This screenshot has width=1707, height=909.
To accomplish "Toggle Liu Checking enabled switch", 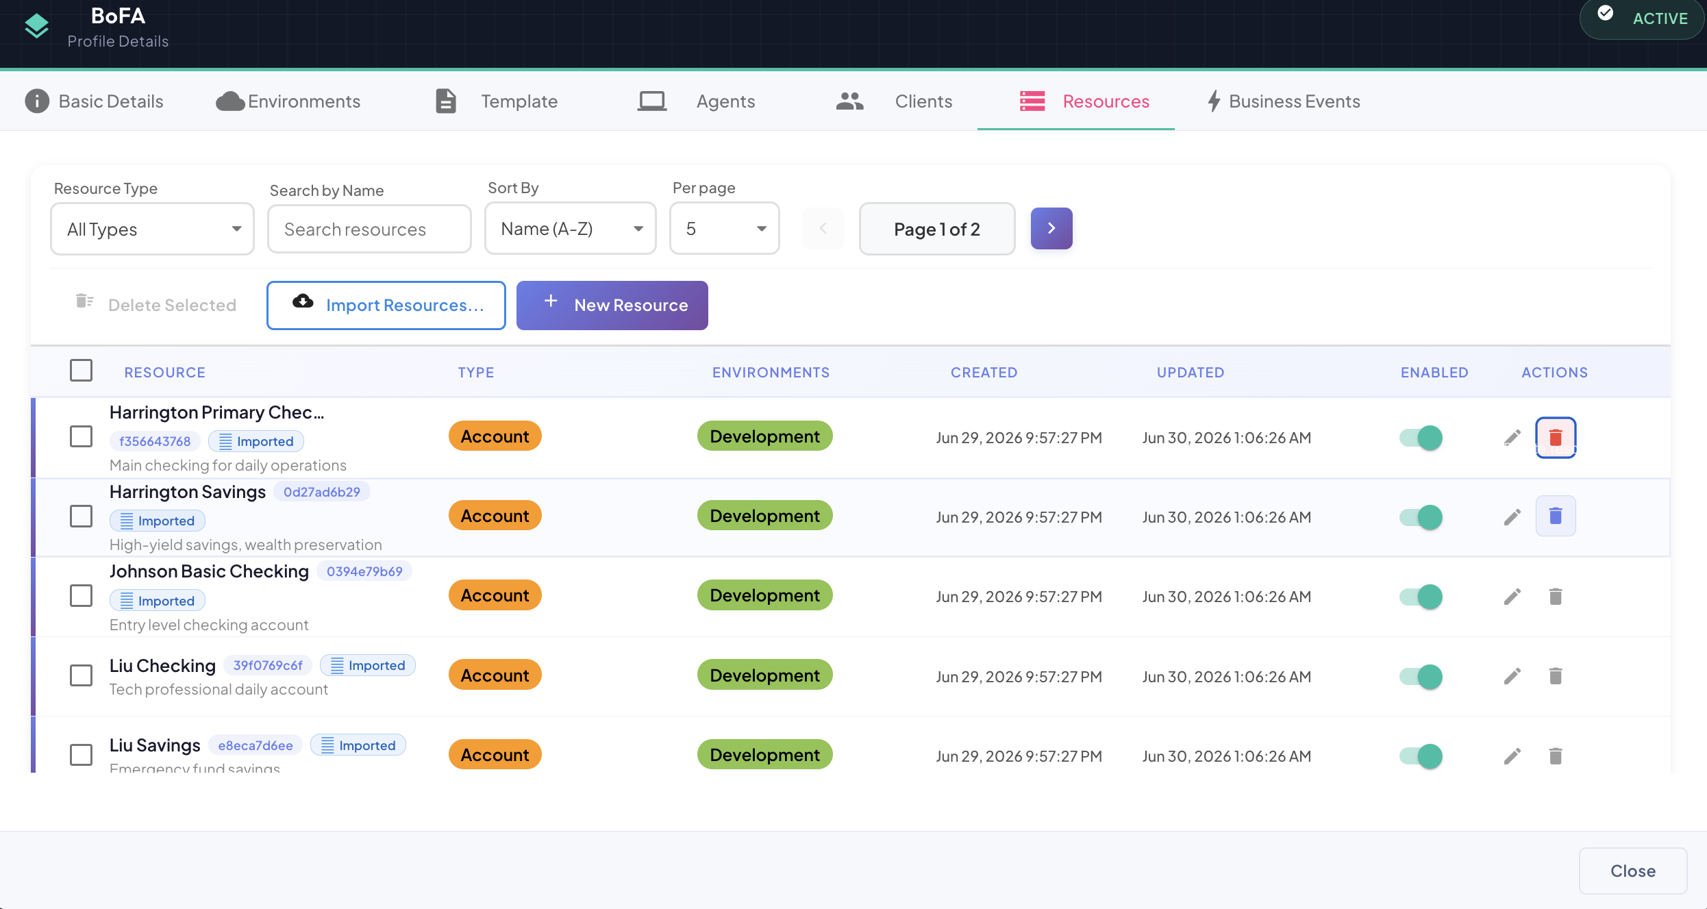I will (1421, 677).
